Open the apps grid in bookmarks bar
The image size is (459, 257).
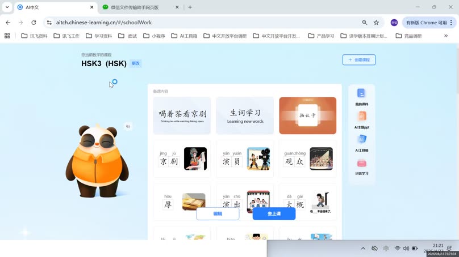[x=7, y=36]
